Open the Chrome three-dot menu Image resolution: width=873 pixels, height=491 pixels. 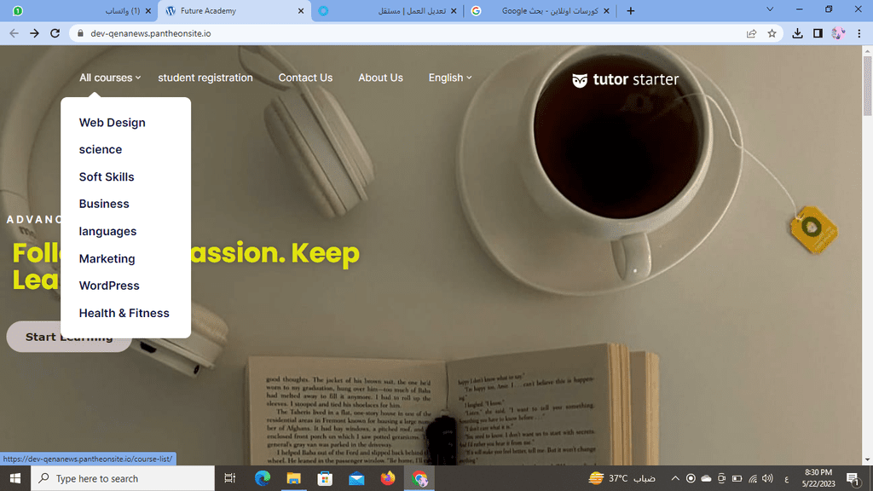tap(859, 33)
